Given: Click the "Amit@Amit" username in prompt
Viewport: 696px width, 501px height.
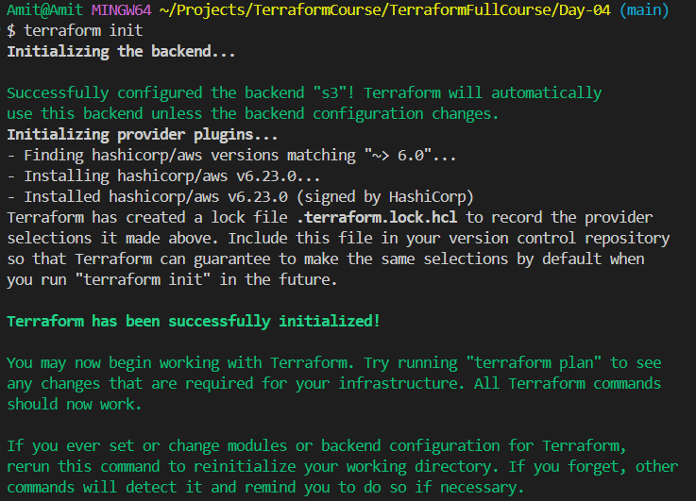Looking at the screenshot, I should click(x=44, y=9).
